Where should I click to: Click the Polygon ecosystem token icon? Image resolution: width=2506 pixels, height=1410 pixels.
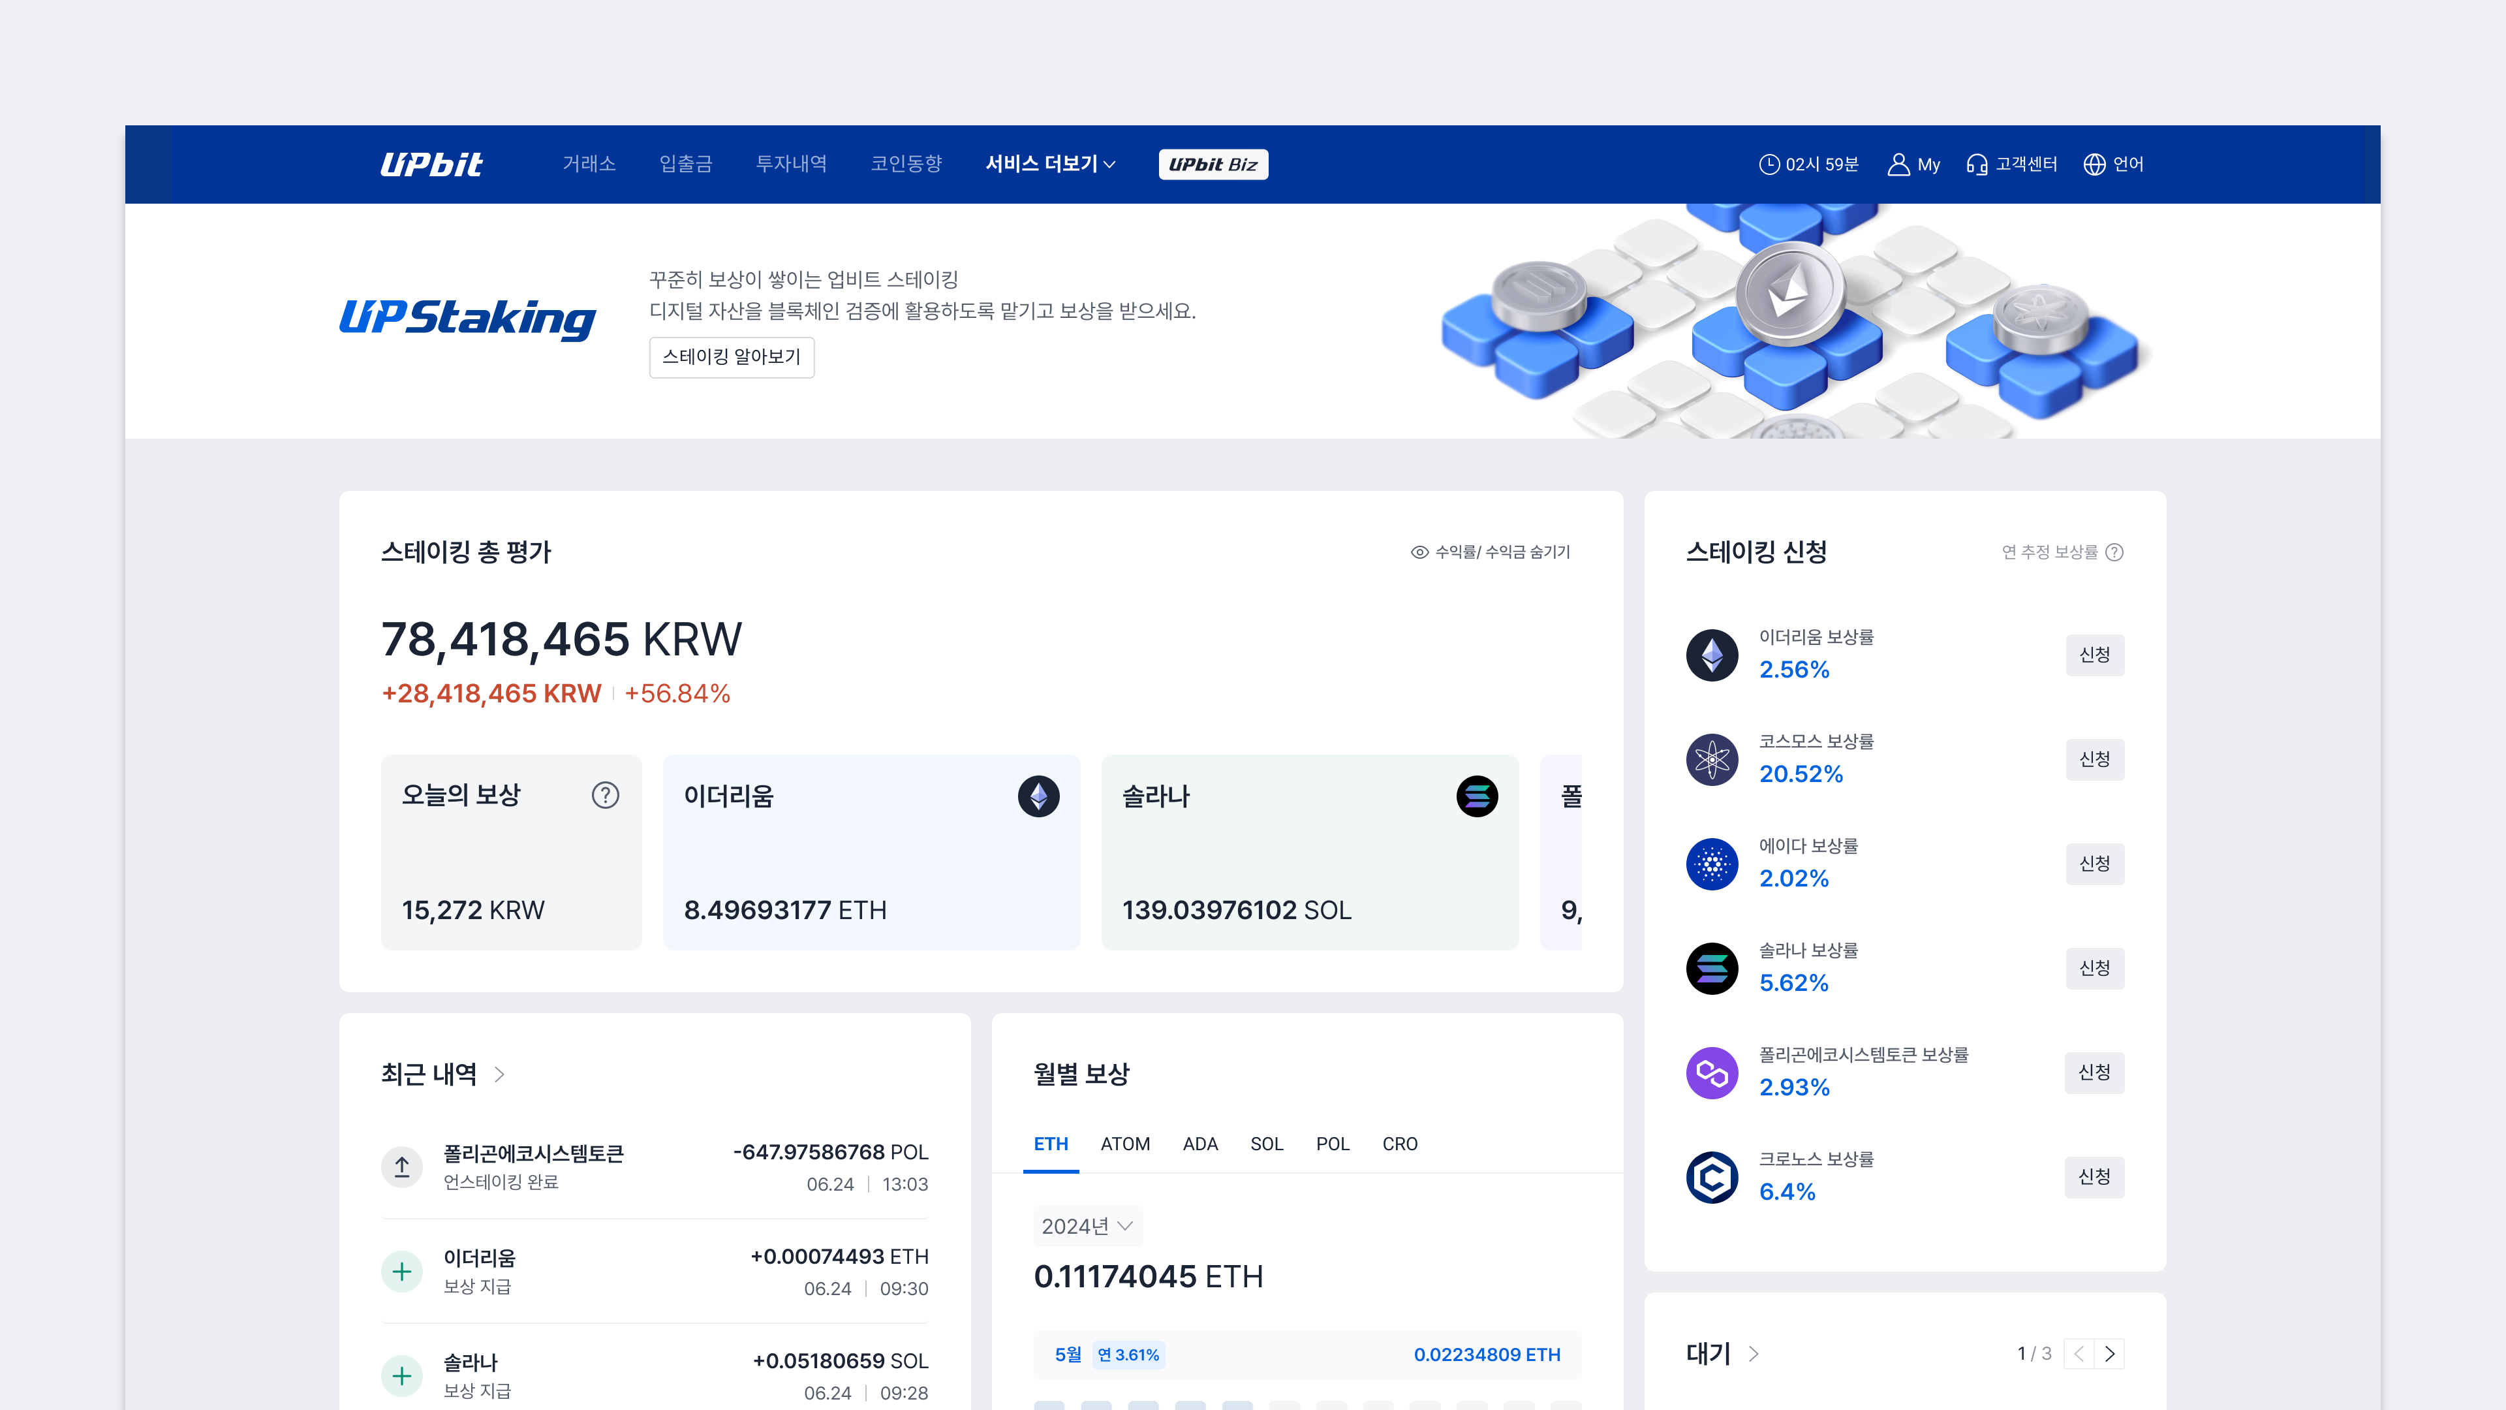coord(1712,1073)
